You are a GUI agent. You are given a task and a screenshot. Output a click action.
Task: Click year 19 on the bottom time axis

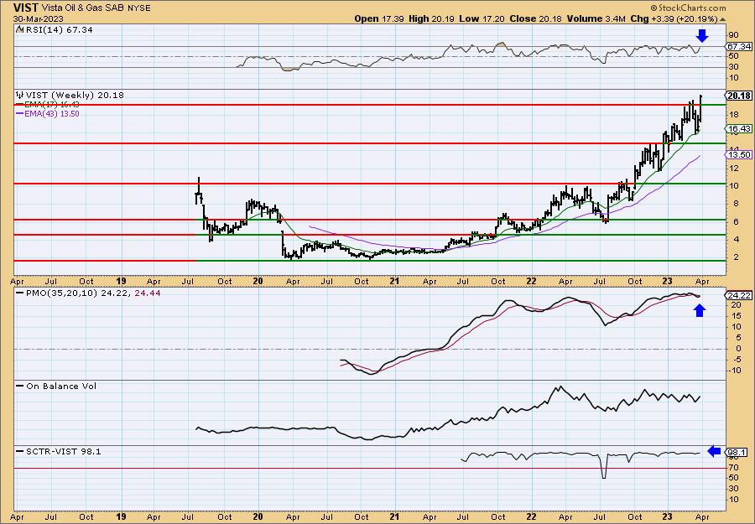pos(121,516)
